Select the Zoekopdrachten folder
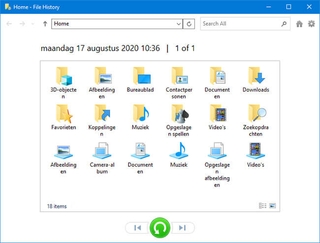This screenshot has width=320, height=243. (256, 121)
